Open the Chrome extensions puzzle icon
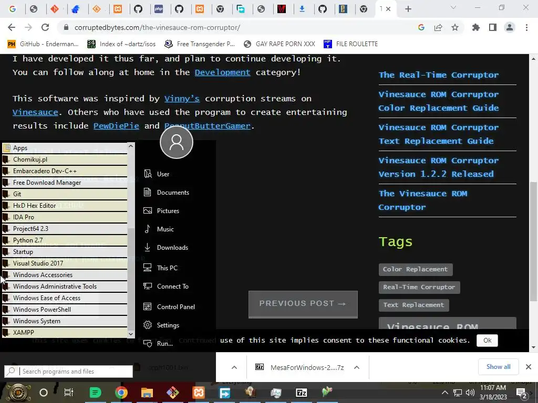The width and height of the screenshot is (538, 403). (476, 27)
